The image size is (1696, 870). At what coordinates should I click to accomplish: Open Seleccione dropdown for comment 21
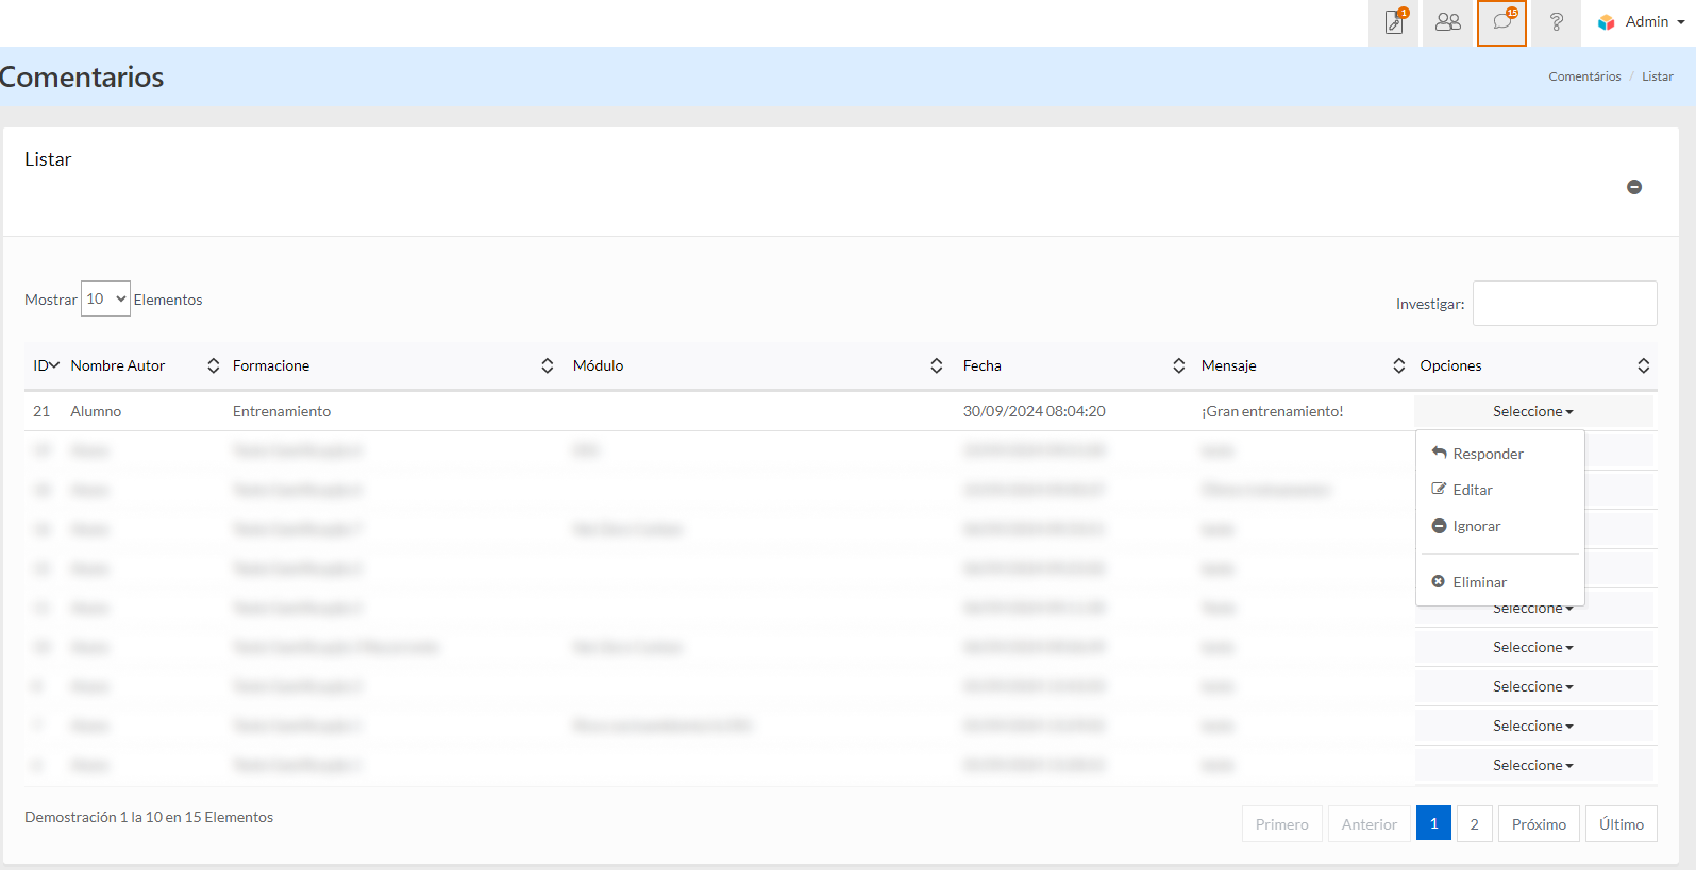pos(1532,412)
